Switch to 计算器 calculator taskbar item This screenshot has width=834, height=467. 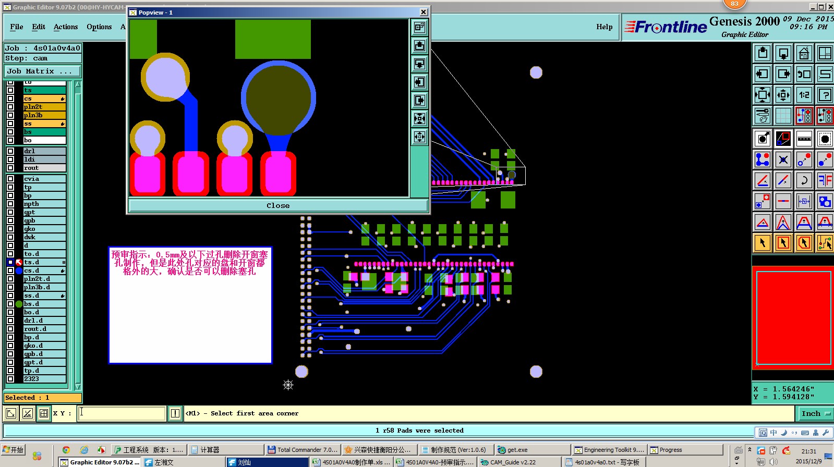coord(226,450)
